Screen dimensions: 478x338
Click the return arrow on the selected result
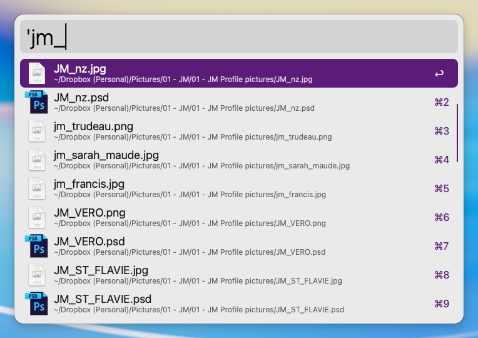(439, 74)
